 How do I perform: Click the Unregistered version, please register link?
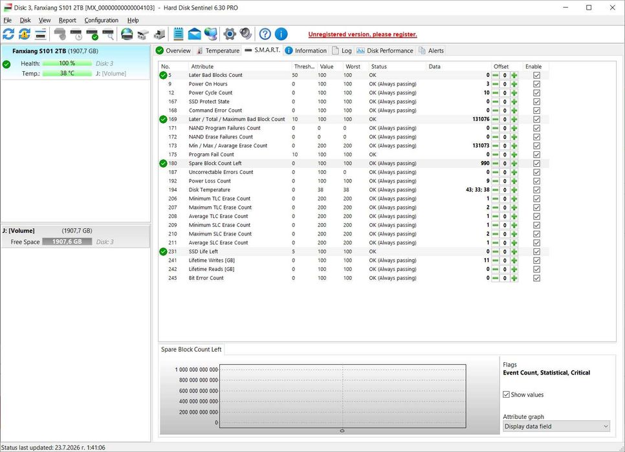coord(363,34)
